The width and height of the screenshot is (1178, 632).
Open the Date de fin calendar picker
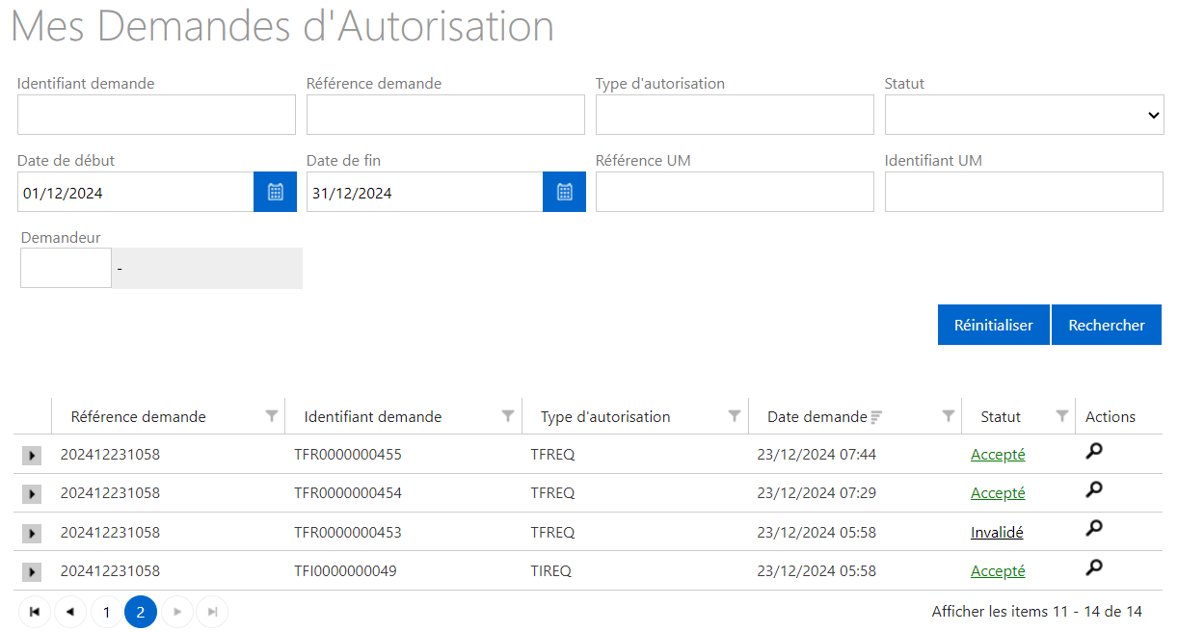click(x=564, y=192)
